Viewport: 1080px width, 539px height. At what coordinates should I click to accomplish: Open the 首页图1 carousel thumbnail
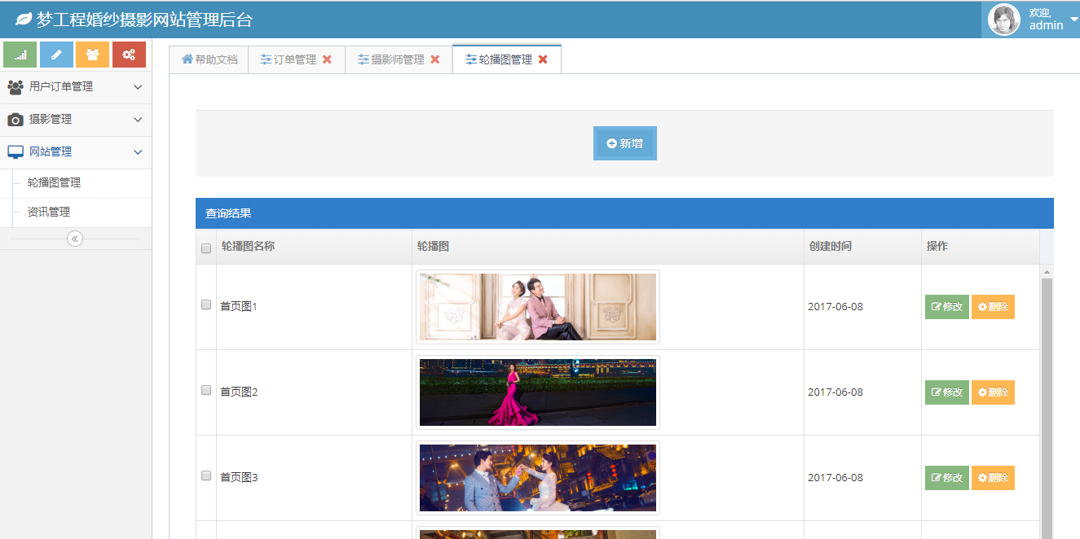(x=538, y=307)
